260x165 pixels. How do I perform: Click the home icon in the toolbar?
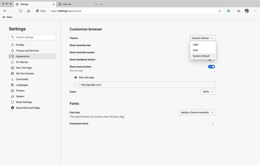coord(28,11)
